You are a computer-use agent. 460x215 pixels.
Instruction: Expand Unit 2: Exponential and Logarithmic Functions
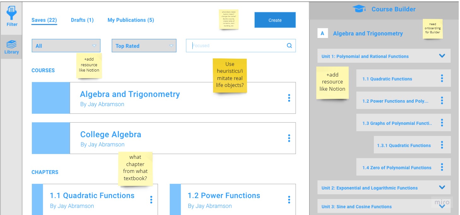442,187
